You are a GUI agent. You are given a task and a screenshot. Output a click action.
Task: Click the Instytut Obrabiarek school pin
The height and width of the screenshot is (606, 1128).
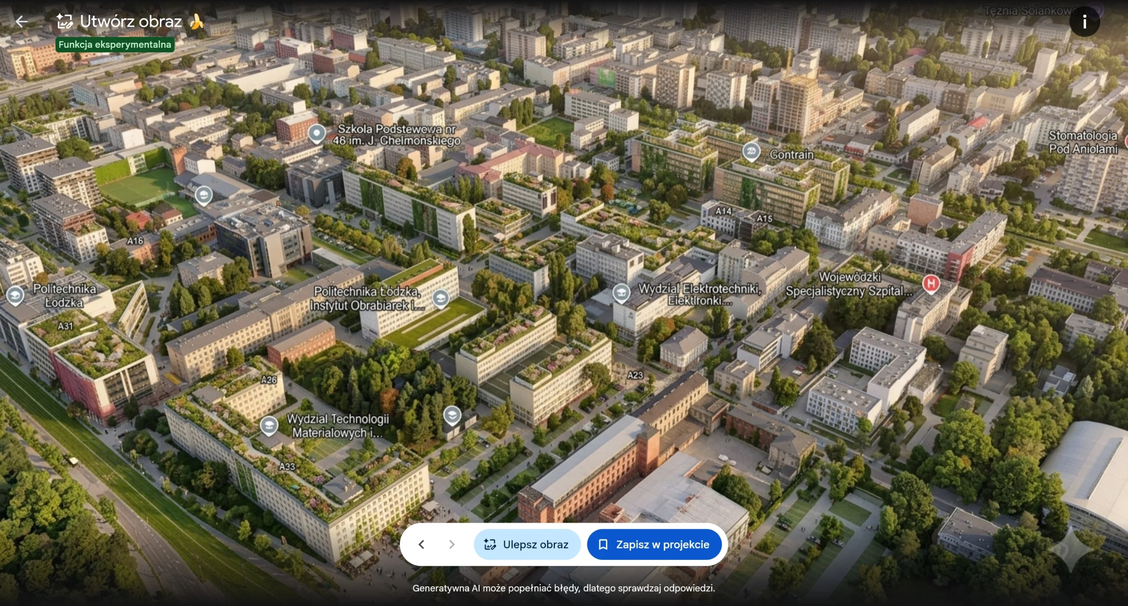point(440,299)
